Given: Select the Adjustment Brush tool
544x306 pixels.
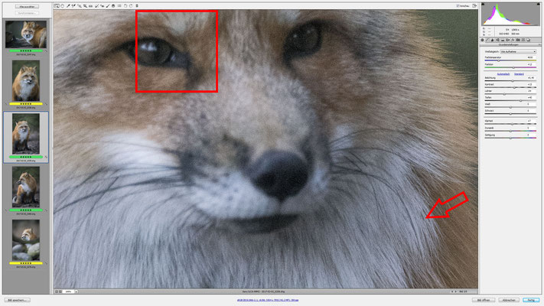Looking at the screenshot, I should pyautogui.click(x=108, y=6).
